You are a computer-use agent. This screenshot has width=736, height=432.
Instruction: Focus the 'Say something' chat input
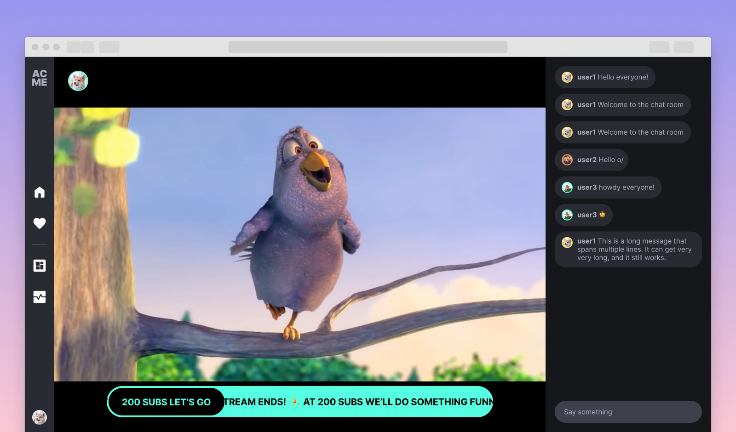pyautogui.click(x=628, y=412)
